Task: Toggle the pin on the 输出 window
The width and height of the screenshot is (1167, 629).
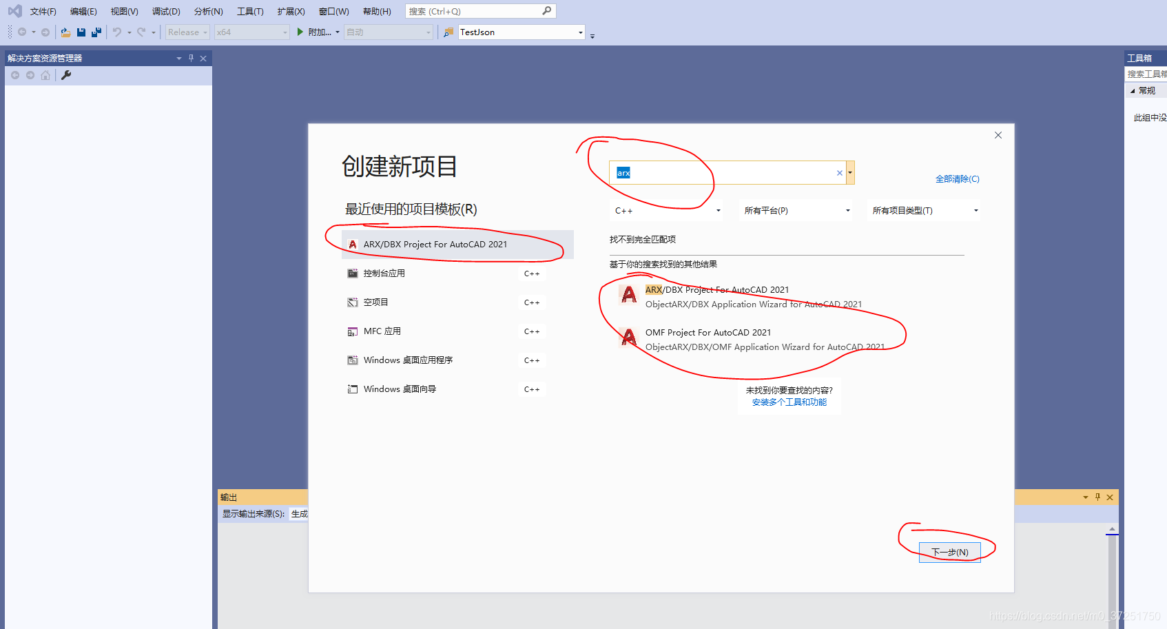Action: click(x=1098, y=497)
